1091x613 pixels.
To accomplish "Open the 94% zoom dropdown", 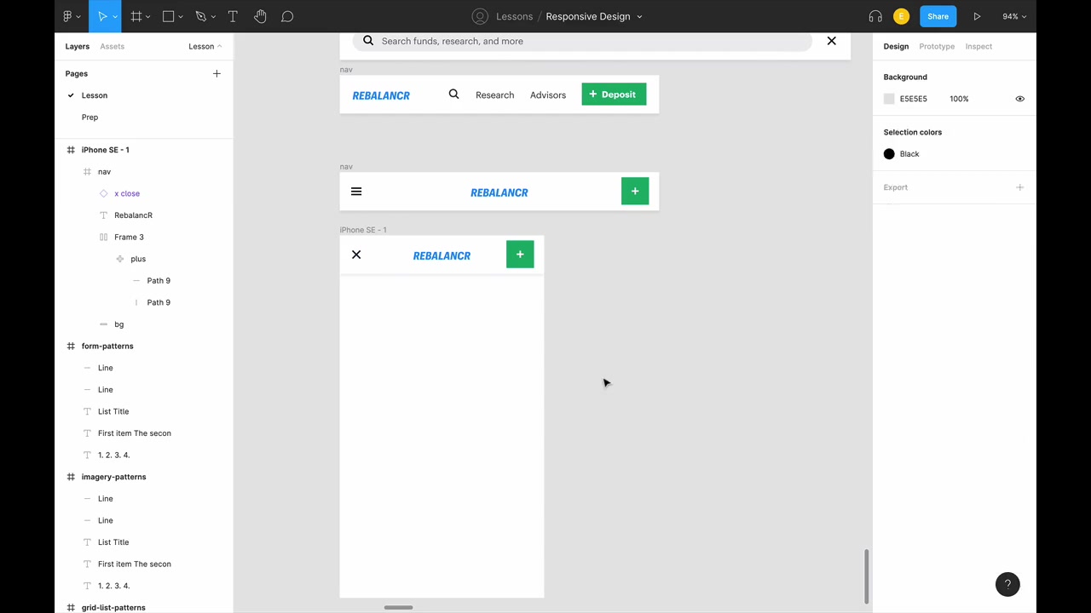I will (x=1014, y=16).
